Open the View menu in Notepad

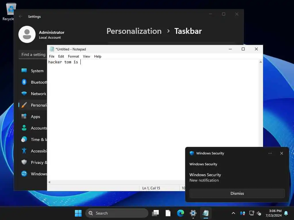click(86, 56)
